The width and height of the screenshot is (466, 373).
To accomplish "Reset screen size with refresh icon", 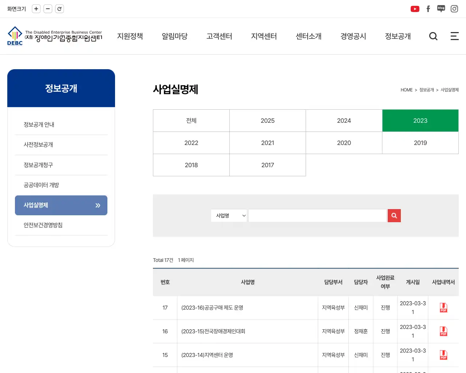I will click(x=59, y=9).
